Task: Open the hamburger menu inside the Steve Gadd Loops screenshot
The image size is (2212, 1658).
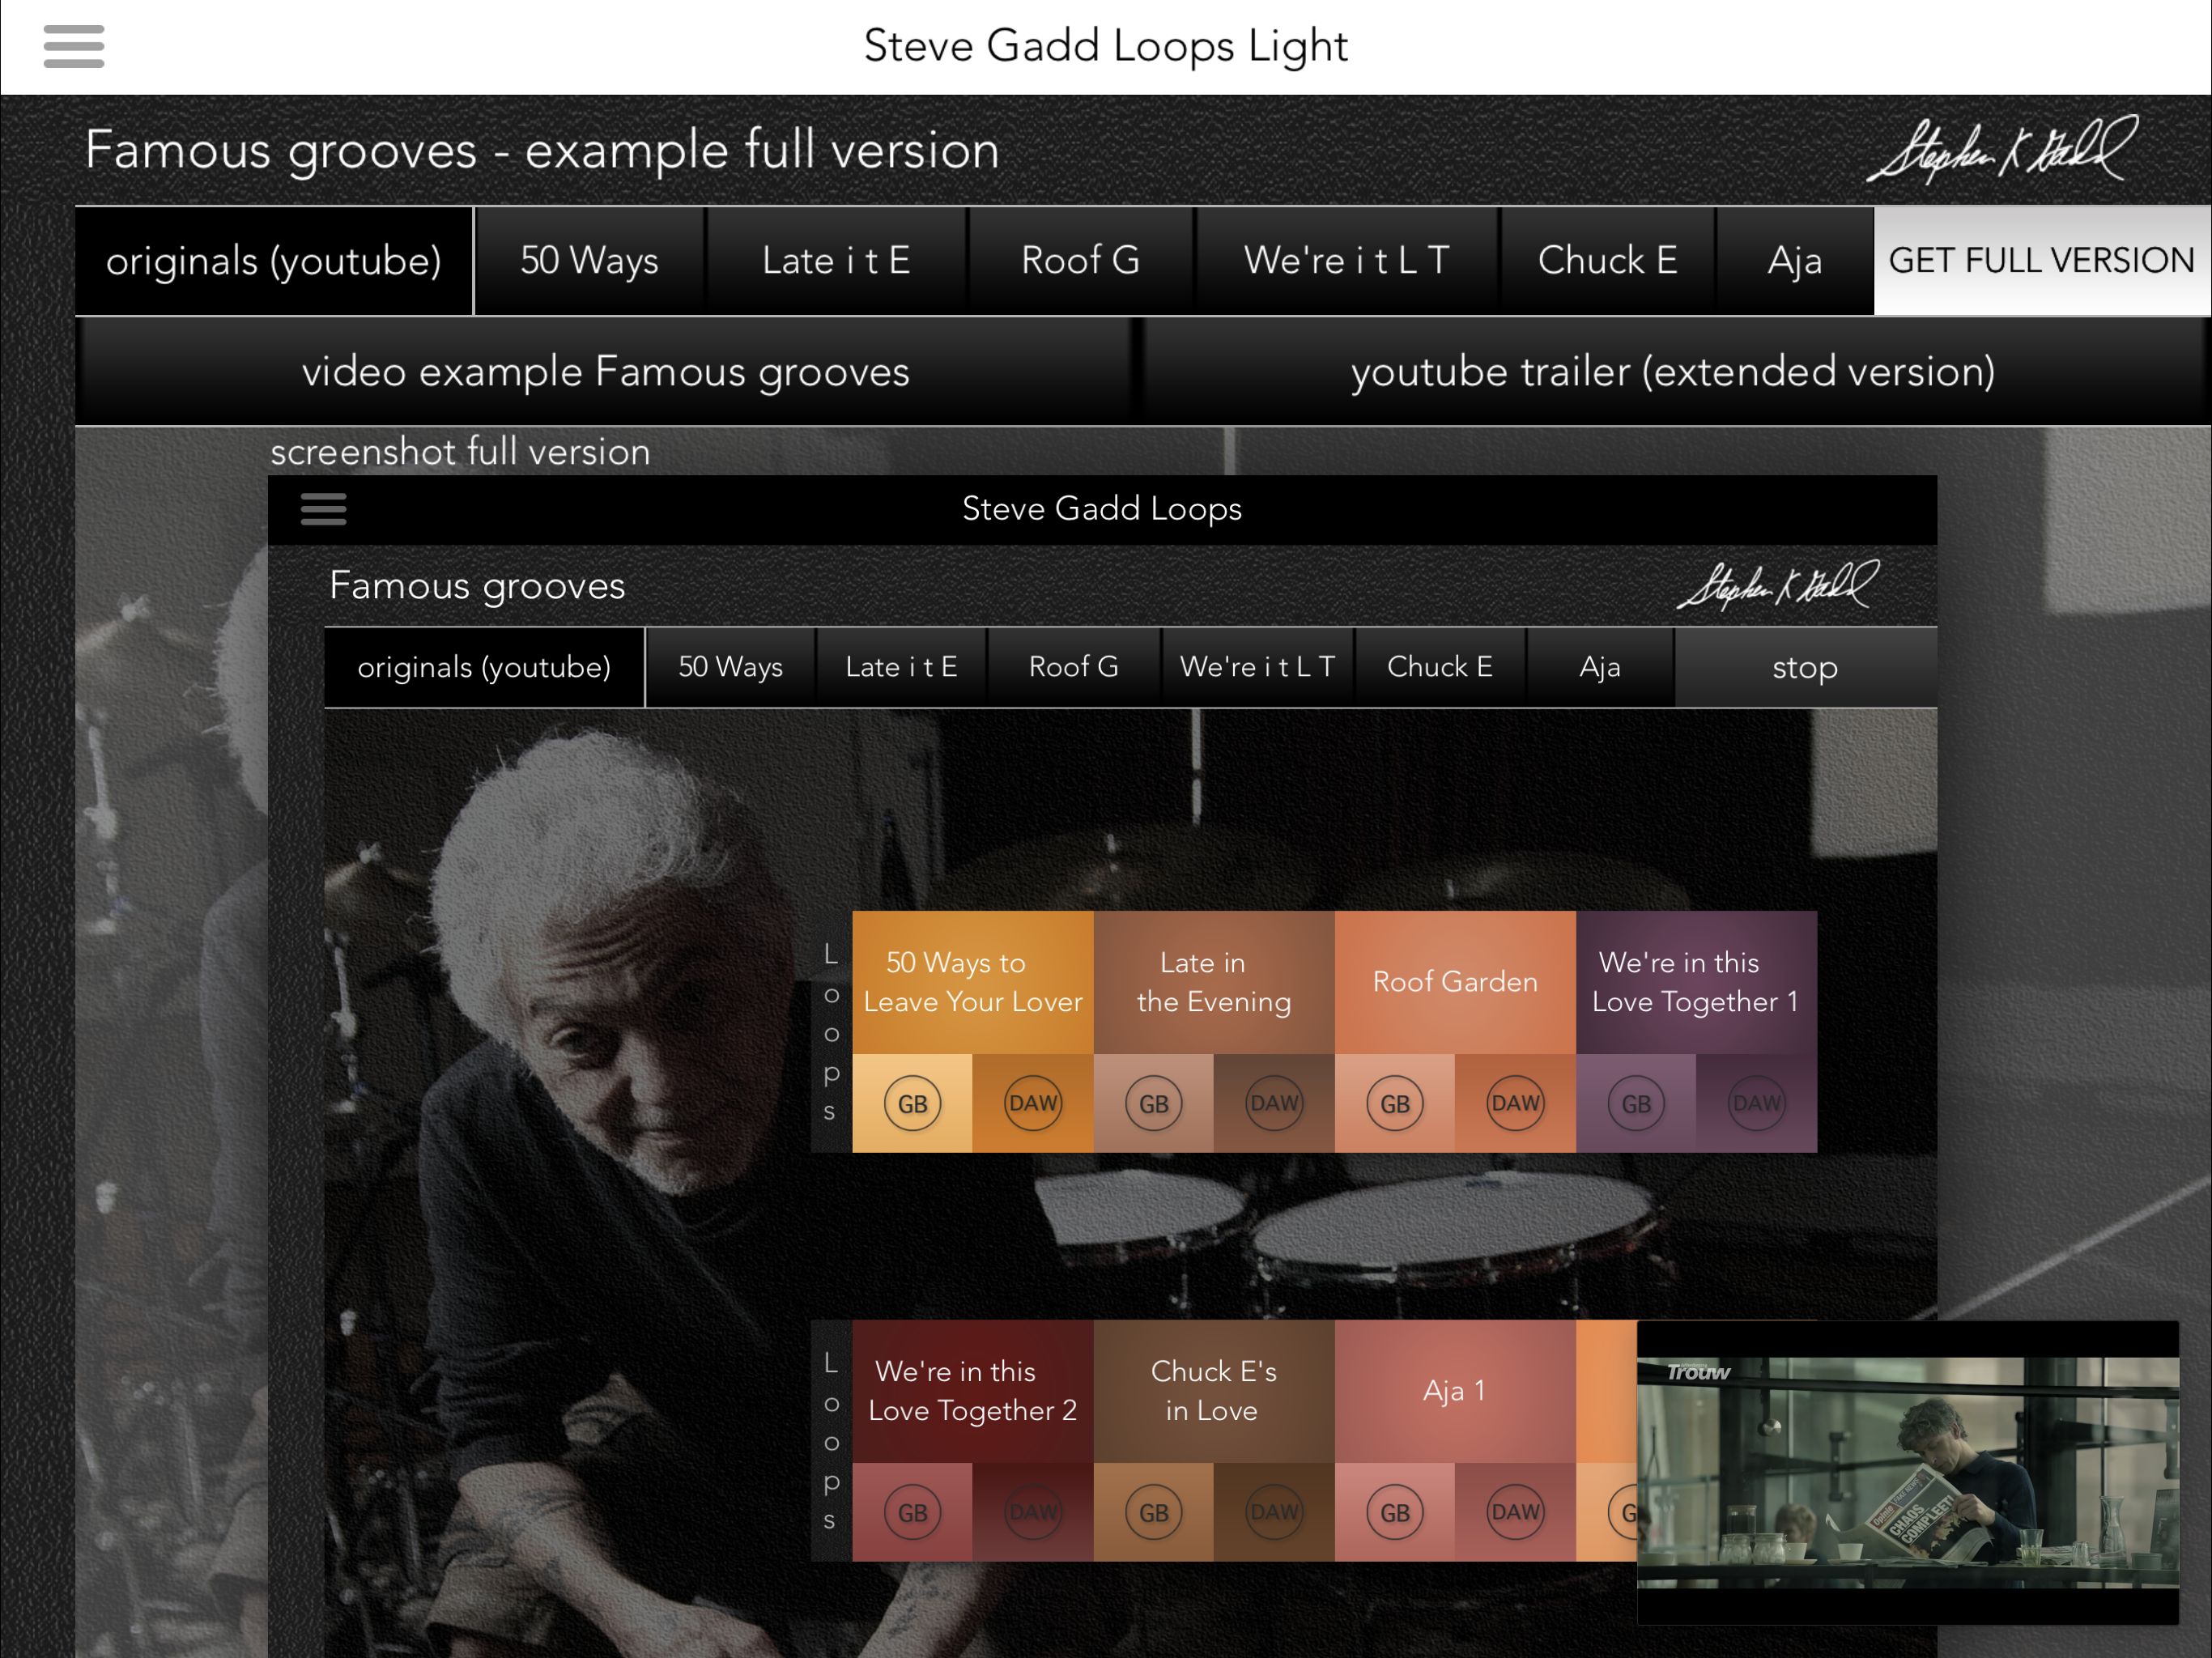Action: (324, 509)
